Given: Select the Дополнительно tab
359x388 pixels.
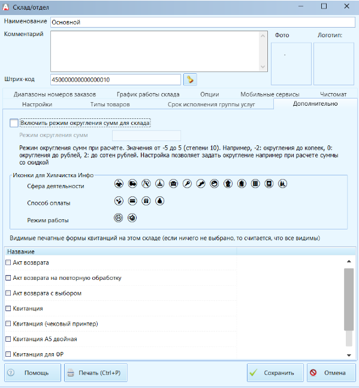Looking at the screenshot, I should [315, 104].
